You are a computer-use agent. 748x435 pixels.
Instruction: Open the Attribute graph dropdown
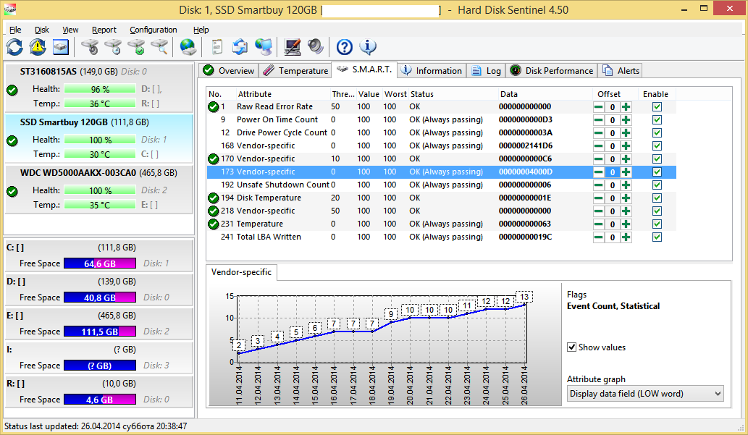tap(644, 394)
